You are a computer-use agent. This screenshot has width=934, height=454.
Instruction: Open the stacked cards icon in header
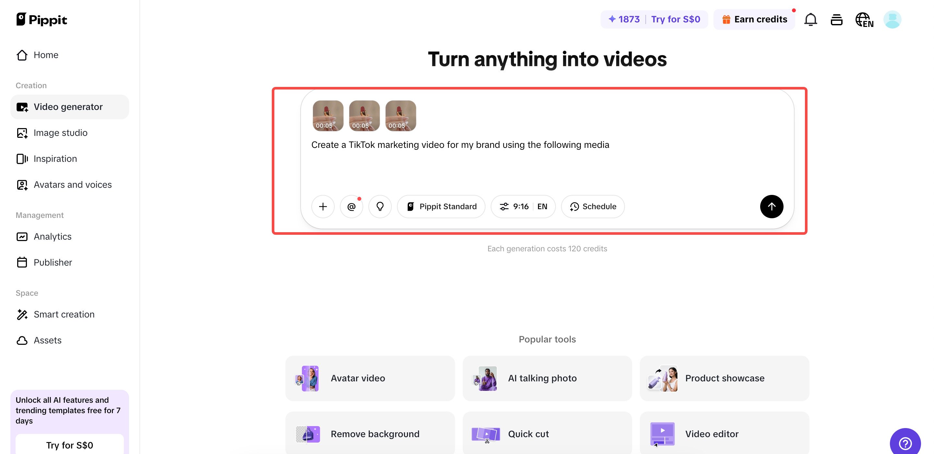pyautogui.click(x=836, y=19)
